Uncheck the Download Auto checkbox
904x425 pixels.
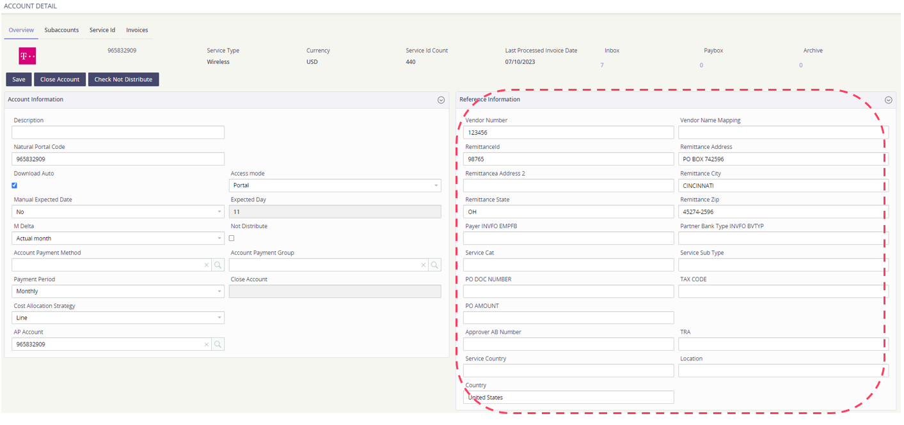pos(15,185)
